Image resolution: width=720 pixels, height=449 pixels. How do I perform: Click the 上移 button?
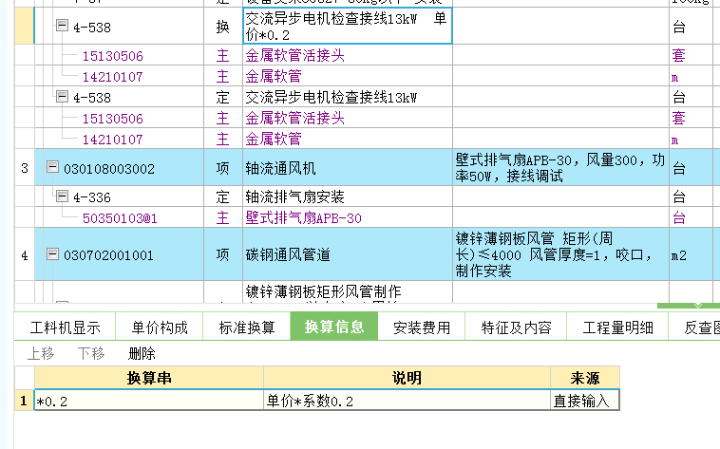(x=41, y=353)
